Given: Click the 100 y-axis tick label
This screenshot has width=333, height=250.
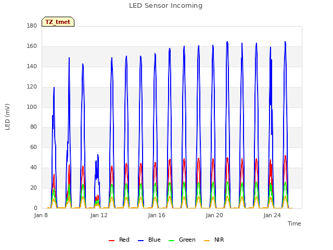Looking at the screenshot, I should tap(32, 107).
